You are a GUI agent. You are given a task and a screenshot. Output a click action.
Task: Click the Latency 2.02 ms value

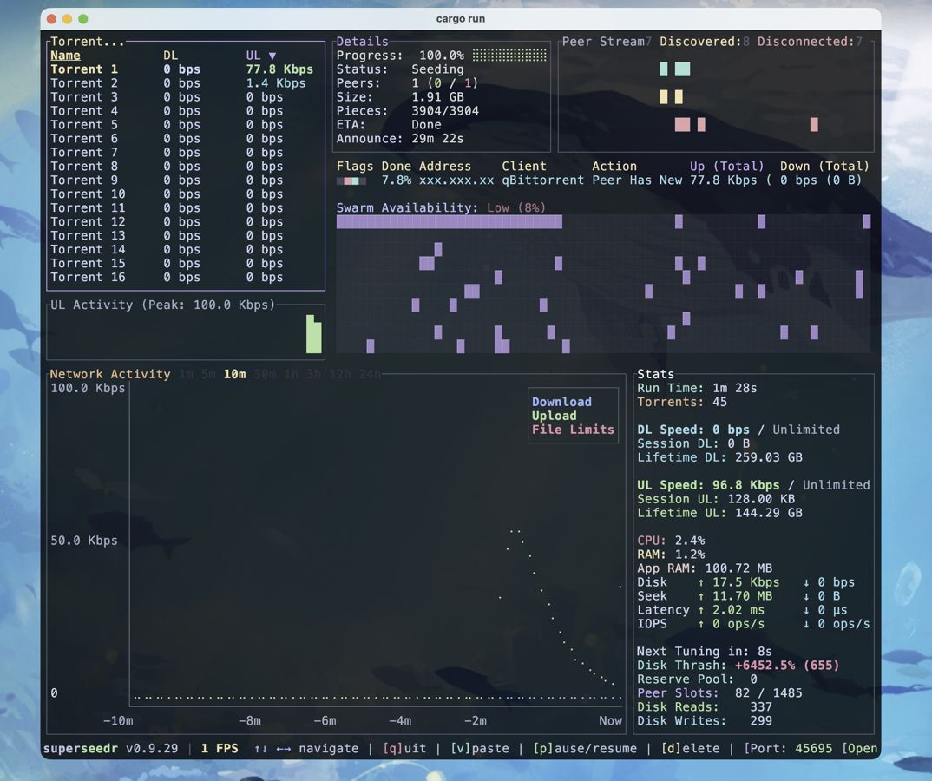(738, 610)
